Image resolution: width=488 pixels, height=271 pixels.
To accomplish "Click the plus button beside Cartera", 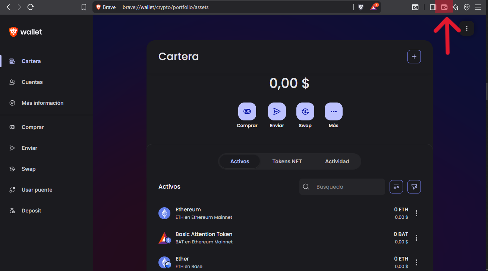I will point(414,57).
